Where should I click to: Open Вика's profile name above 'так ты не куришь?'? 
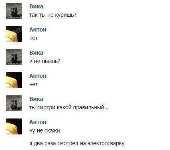36,6
